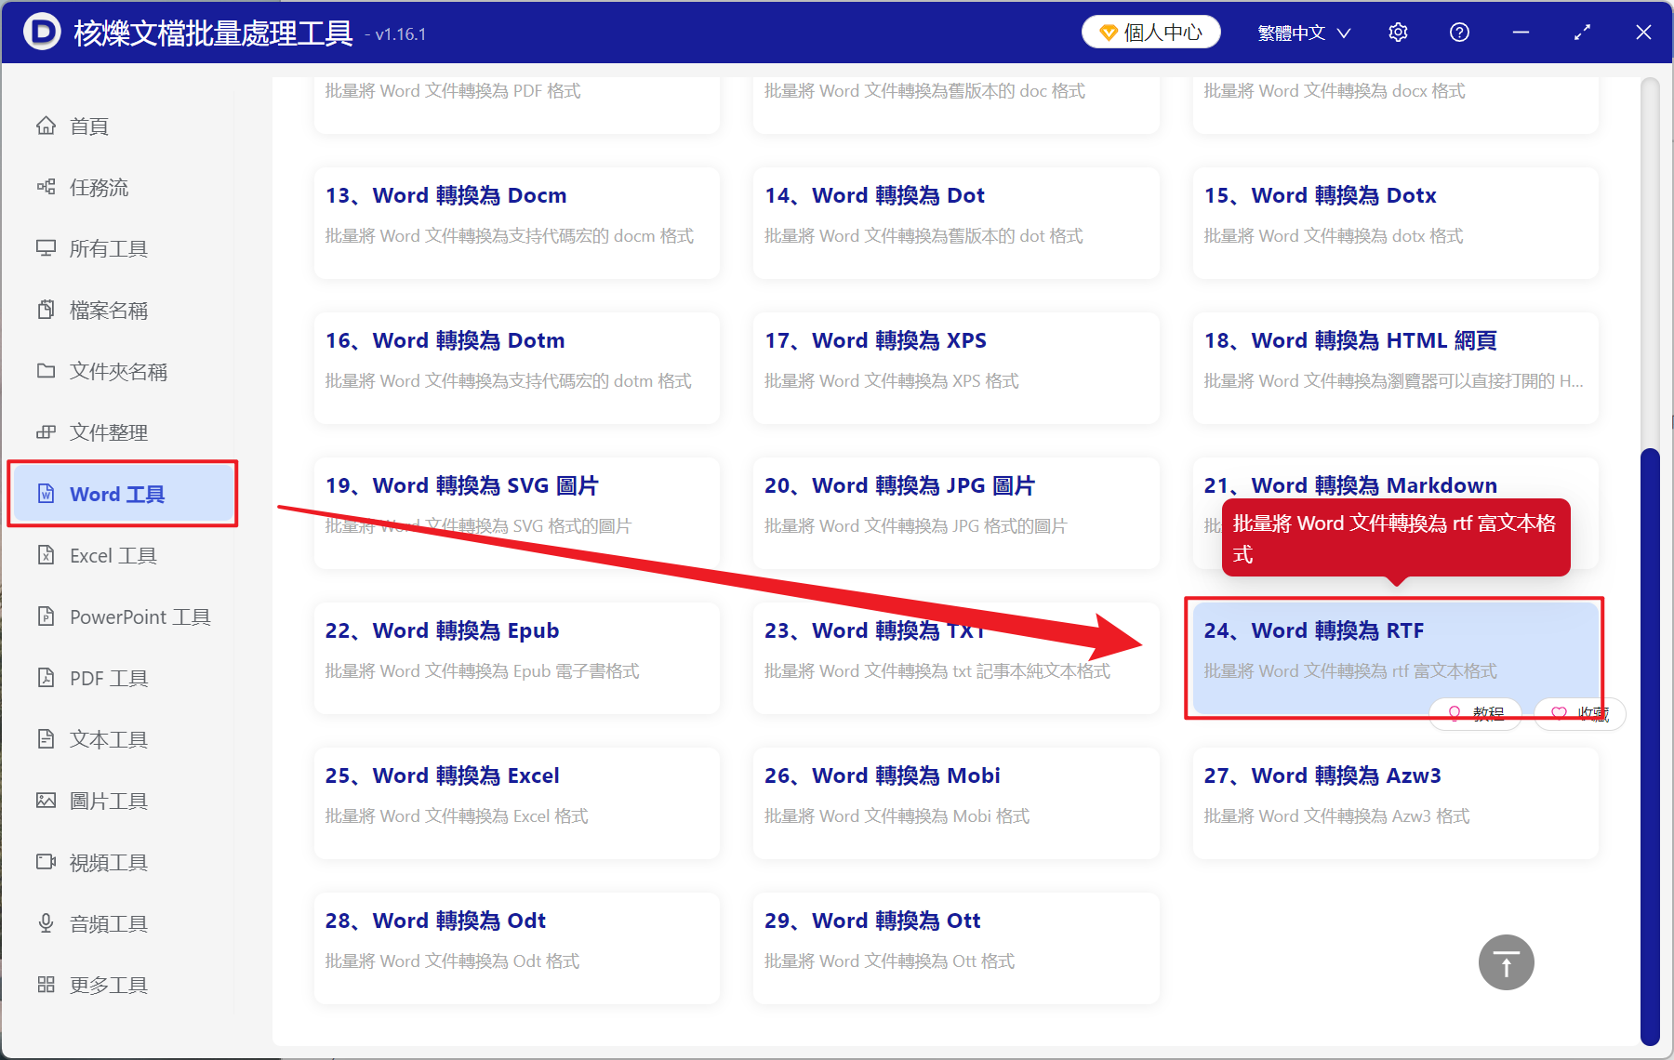Open the PowerPoint 工具 sidebar icon

46,616
